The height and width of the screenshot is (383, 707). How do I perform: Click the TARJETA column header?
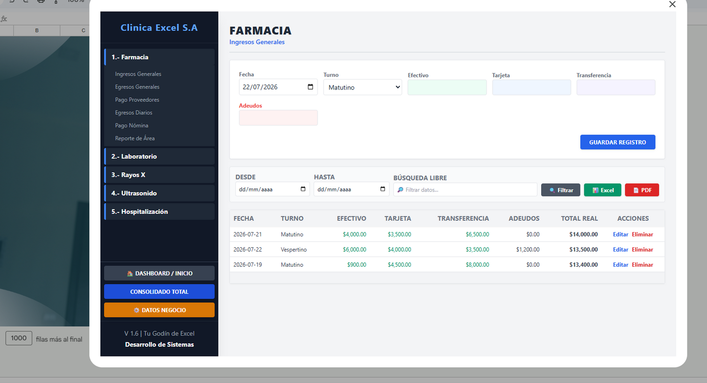click(398, 218)
